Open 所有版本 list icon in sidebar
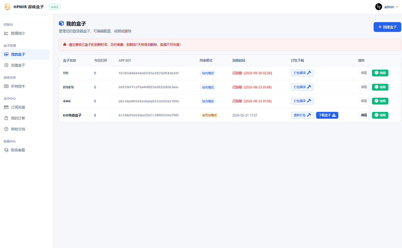This screenshot has width=402, height=248. point(6,86)
